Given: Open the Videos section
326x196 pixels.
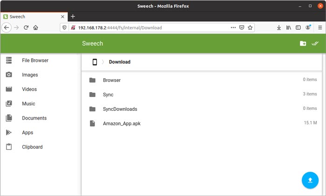Looking at the screenshot, I should tap(29, 89).
